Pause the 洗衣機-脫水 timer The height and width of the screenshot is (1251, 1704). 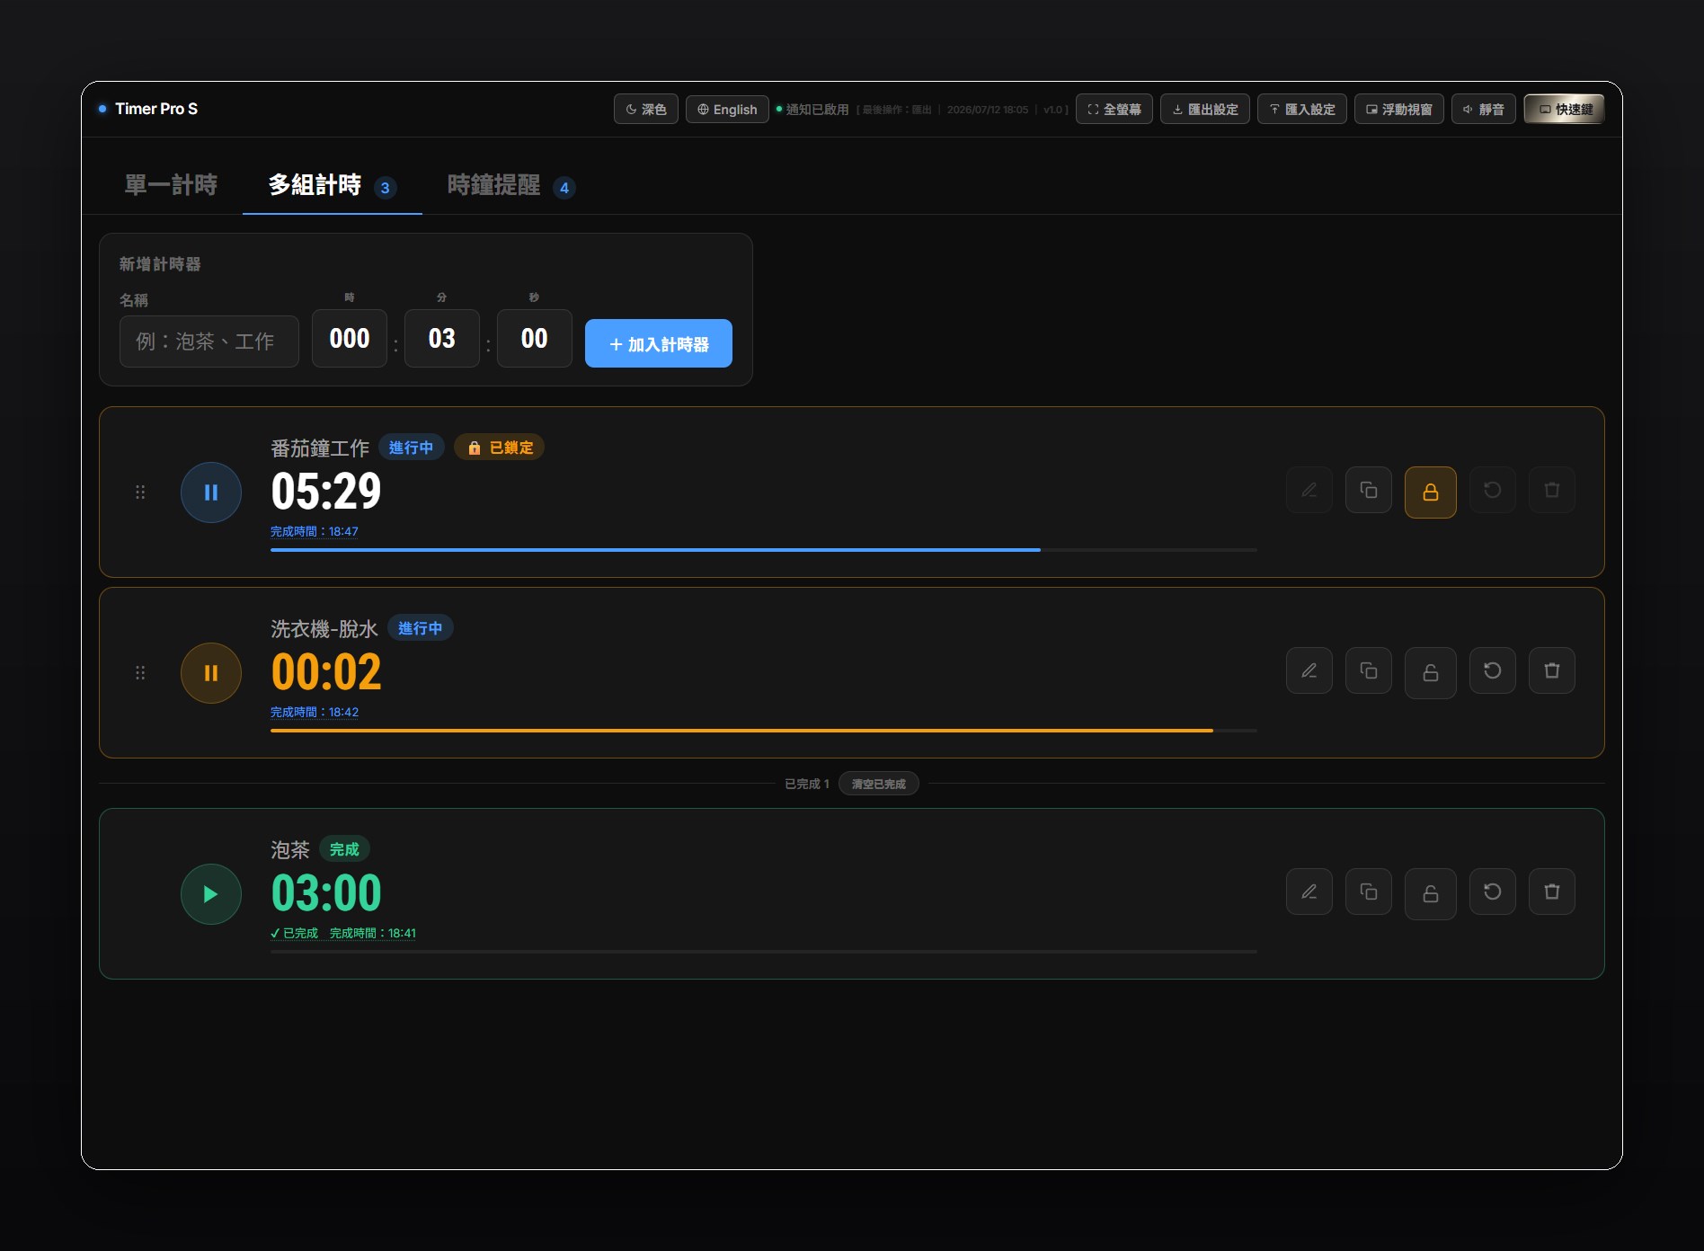(x=211, y=673)
